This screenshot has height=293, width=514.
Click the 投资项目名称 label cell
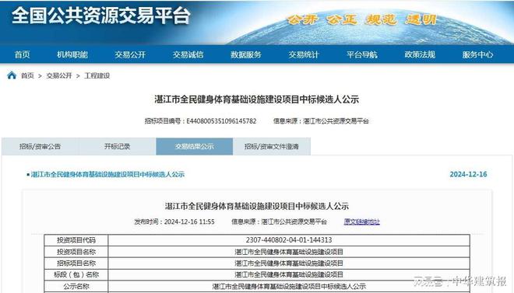[76, 252]
